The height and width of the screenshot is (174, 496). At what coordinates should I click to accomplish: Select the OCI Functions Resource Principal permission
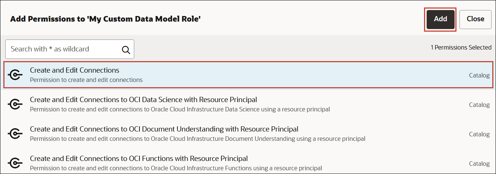139,158
